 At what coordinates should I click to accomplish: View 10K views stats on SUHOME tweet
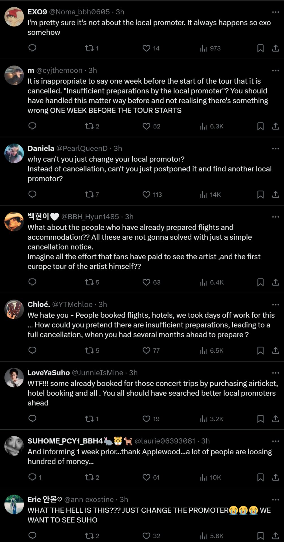pos(210,477)
